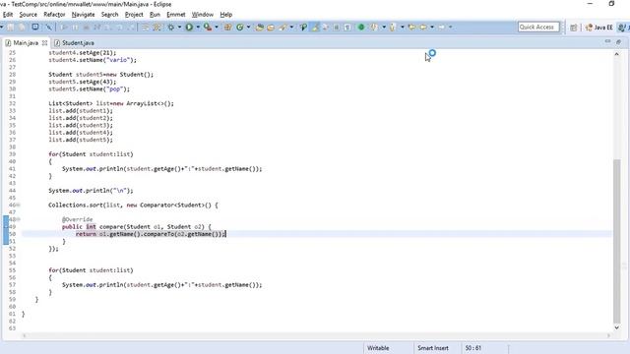This screenshot has width=630, height=354.
Task: Click the green circle toolbar icon
Action: click(x=361, y=27)
